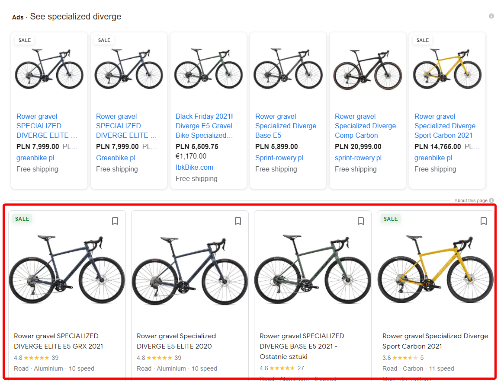The height and width of the screenshot is (381, 504).
Task: Open 'Black Friday 2021! Diverge E5' ad
Action: (x=204, y=126)
